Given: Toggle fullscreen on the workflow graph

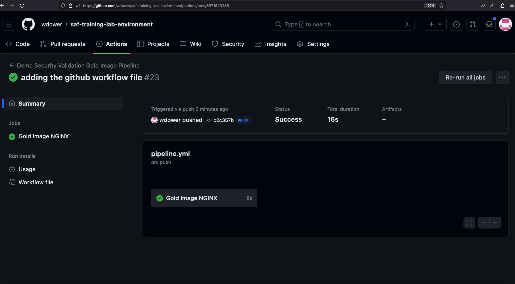Looking at the screenshot, I should [x=469, y=223].
